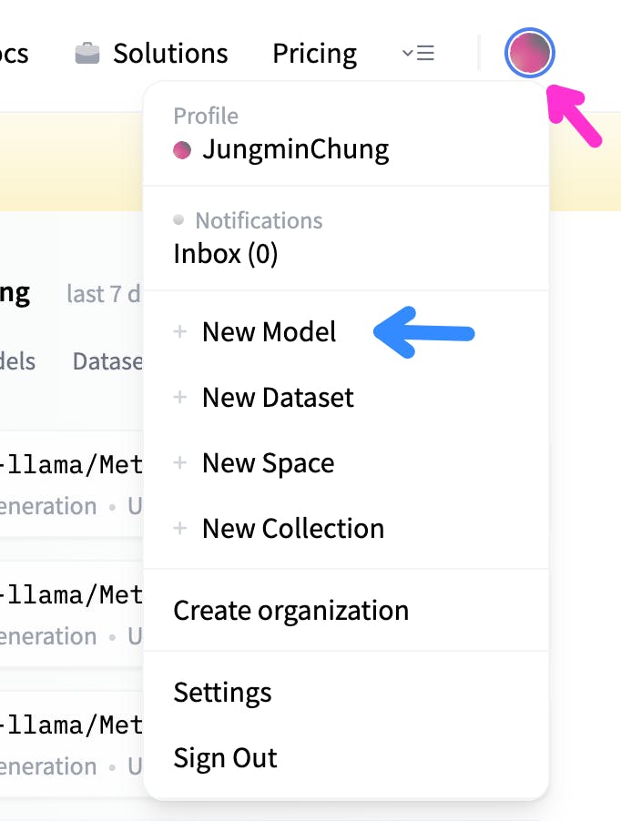621x821 pixels.
Task: Go to the JungminChung profile
Action: click(x=296, y=150)
